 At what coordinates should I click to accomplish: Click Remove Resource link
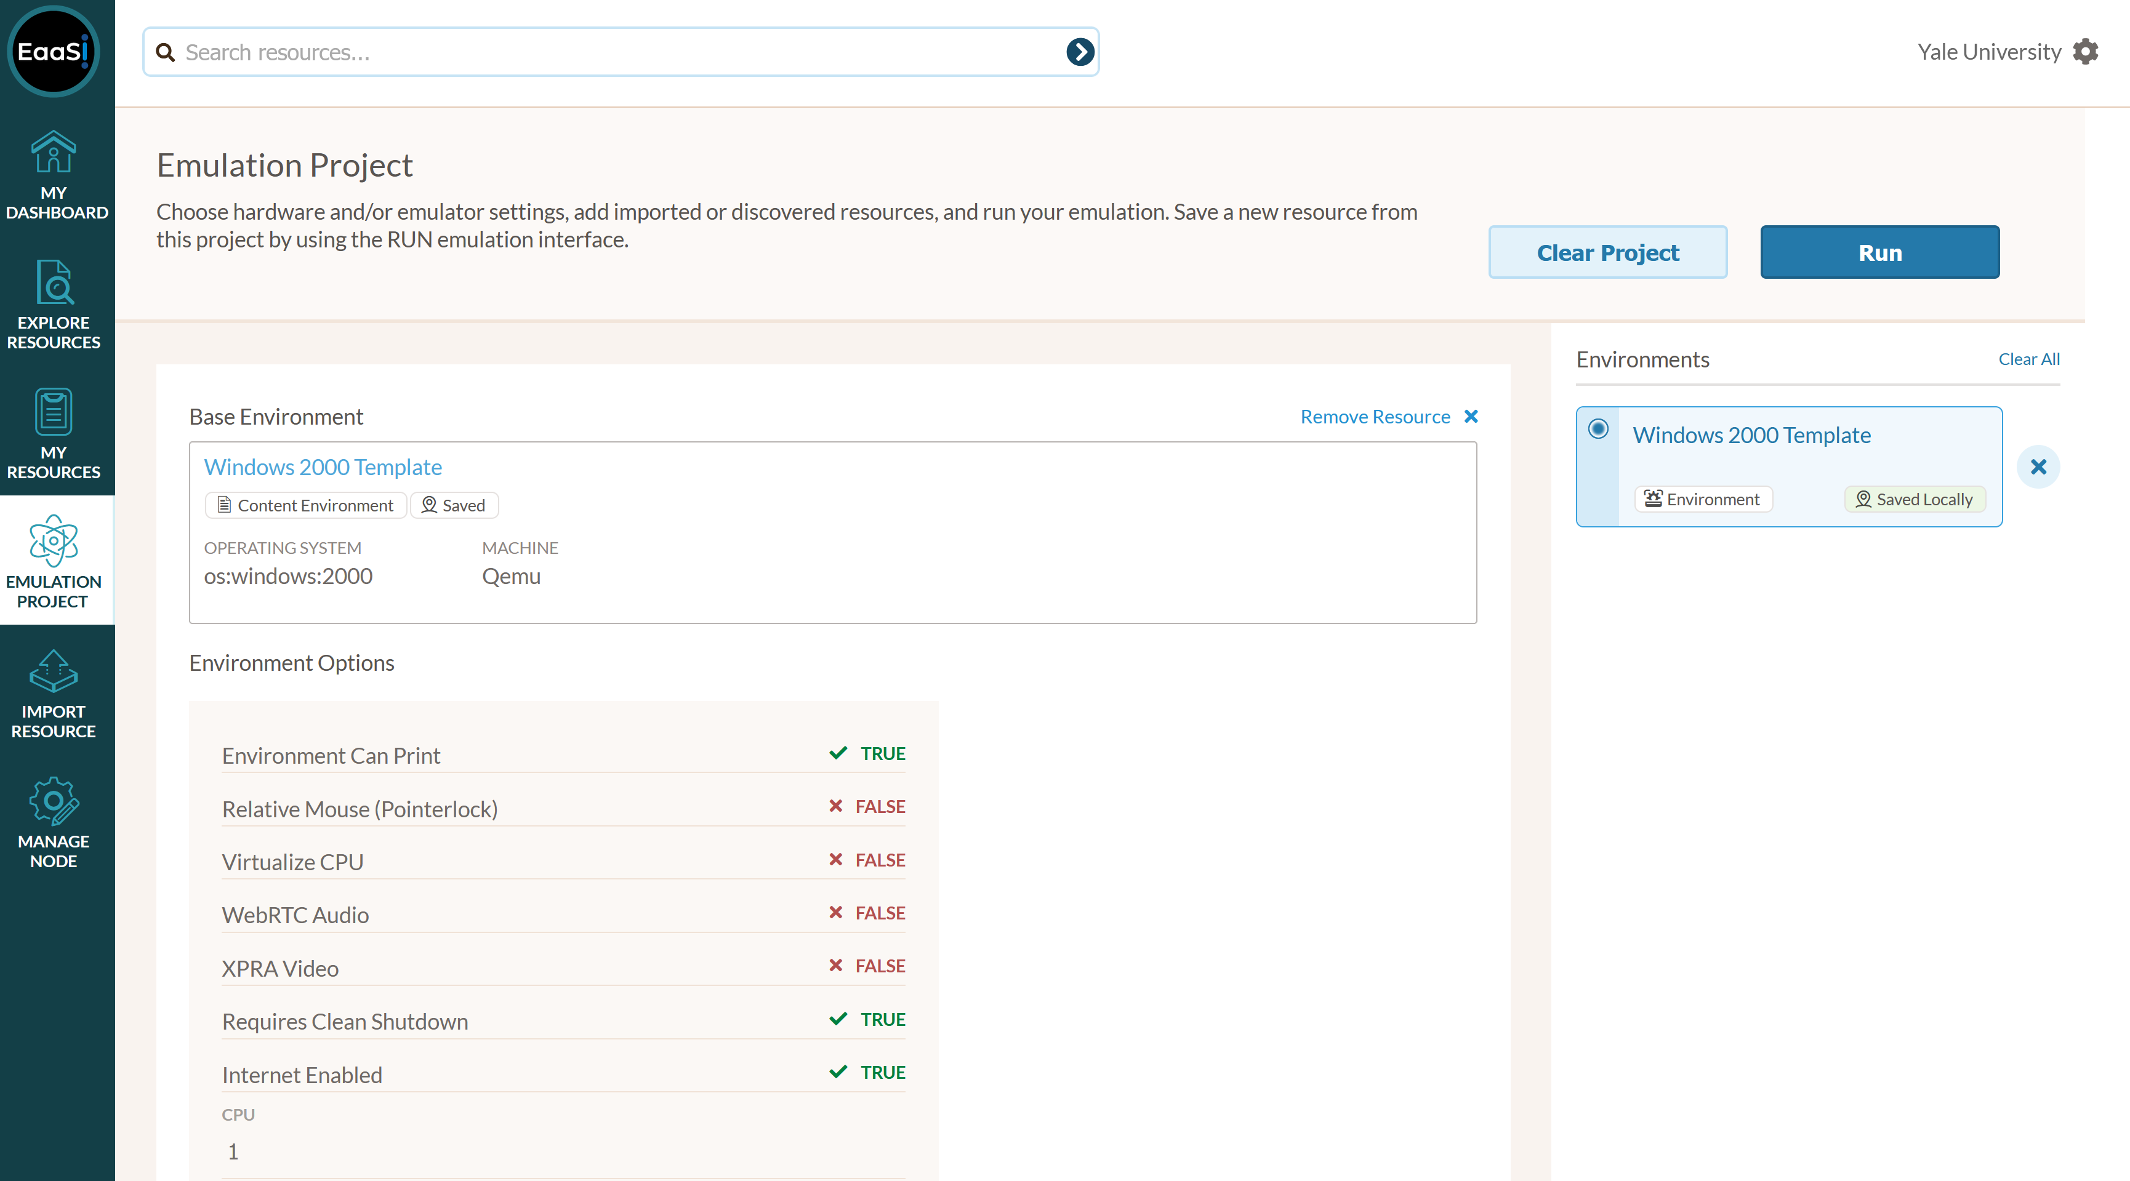[x=1375, y=417]
